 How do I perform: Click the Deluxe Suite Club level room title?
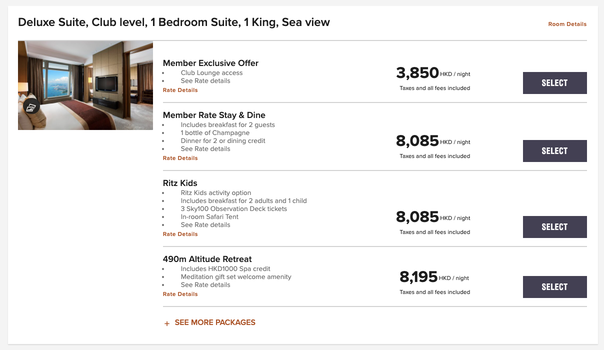click(174, 22)
